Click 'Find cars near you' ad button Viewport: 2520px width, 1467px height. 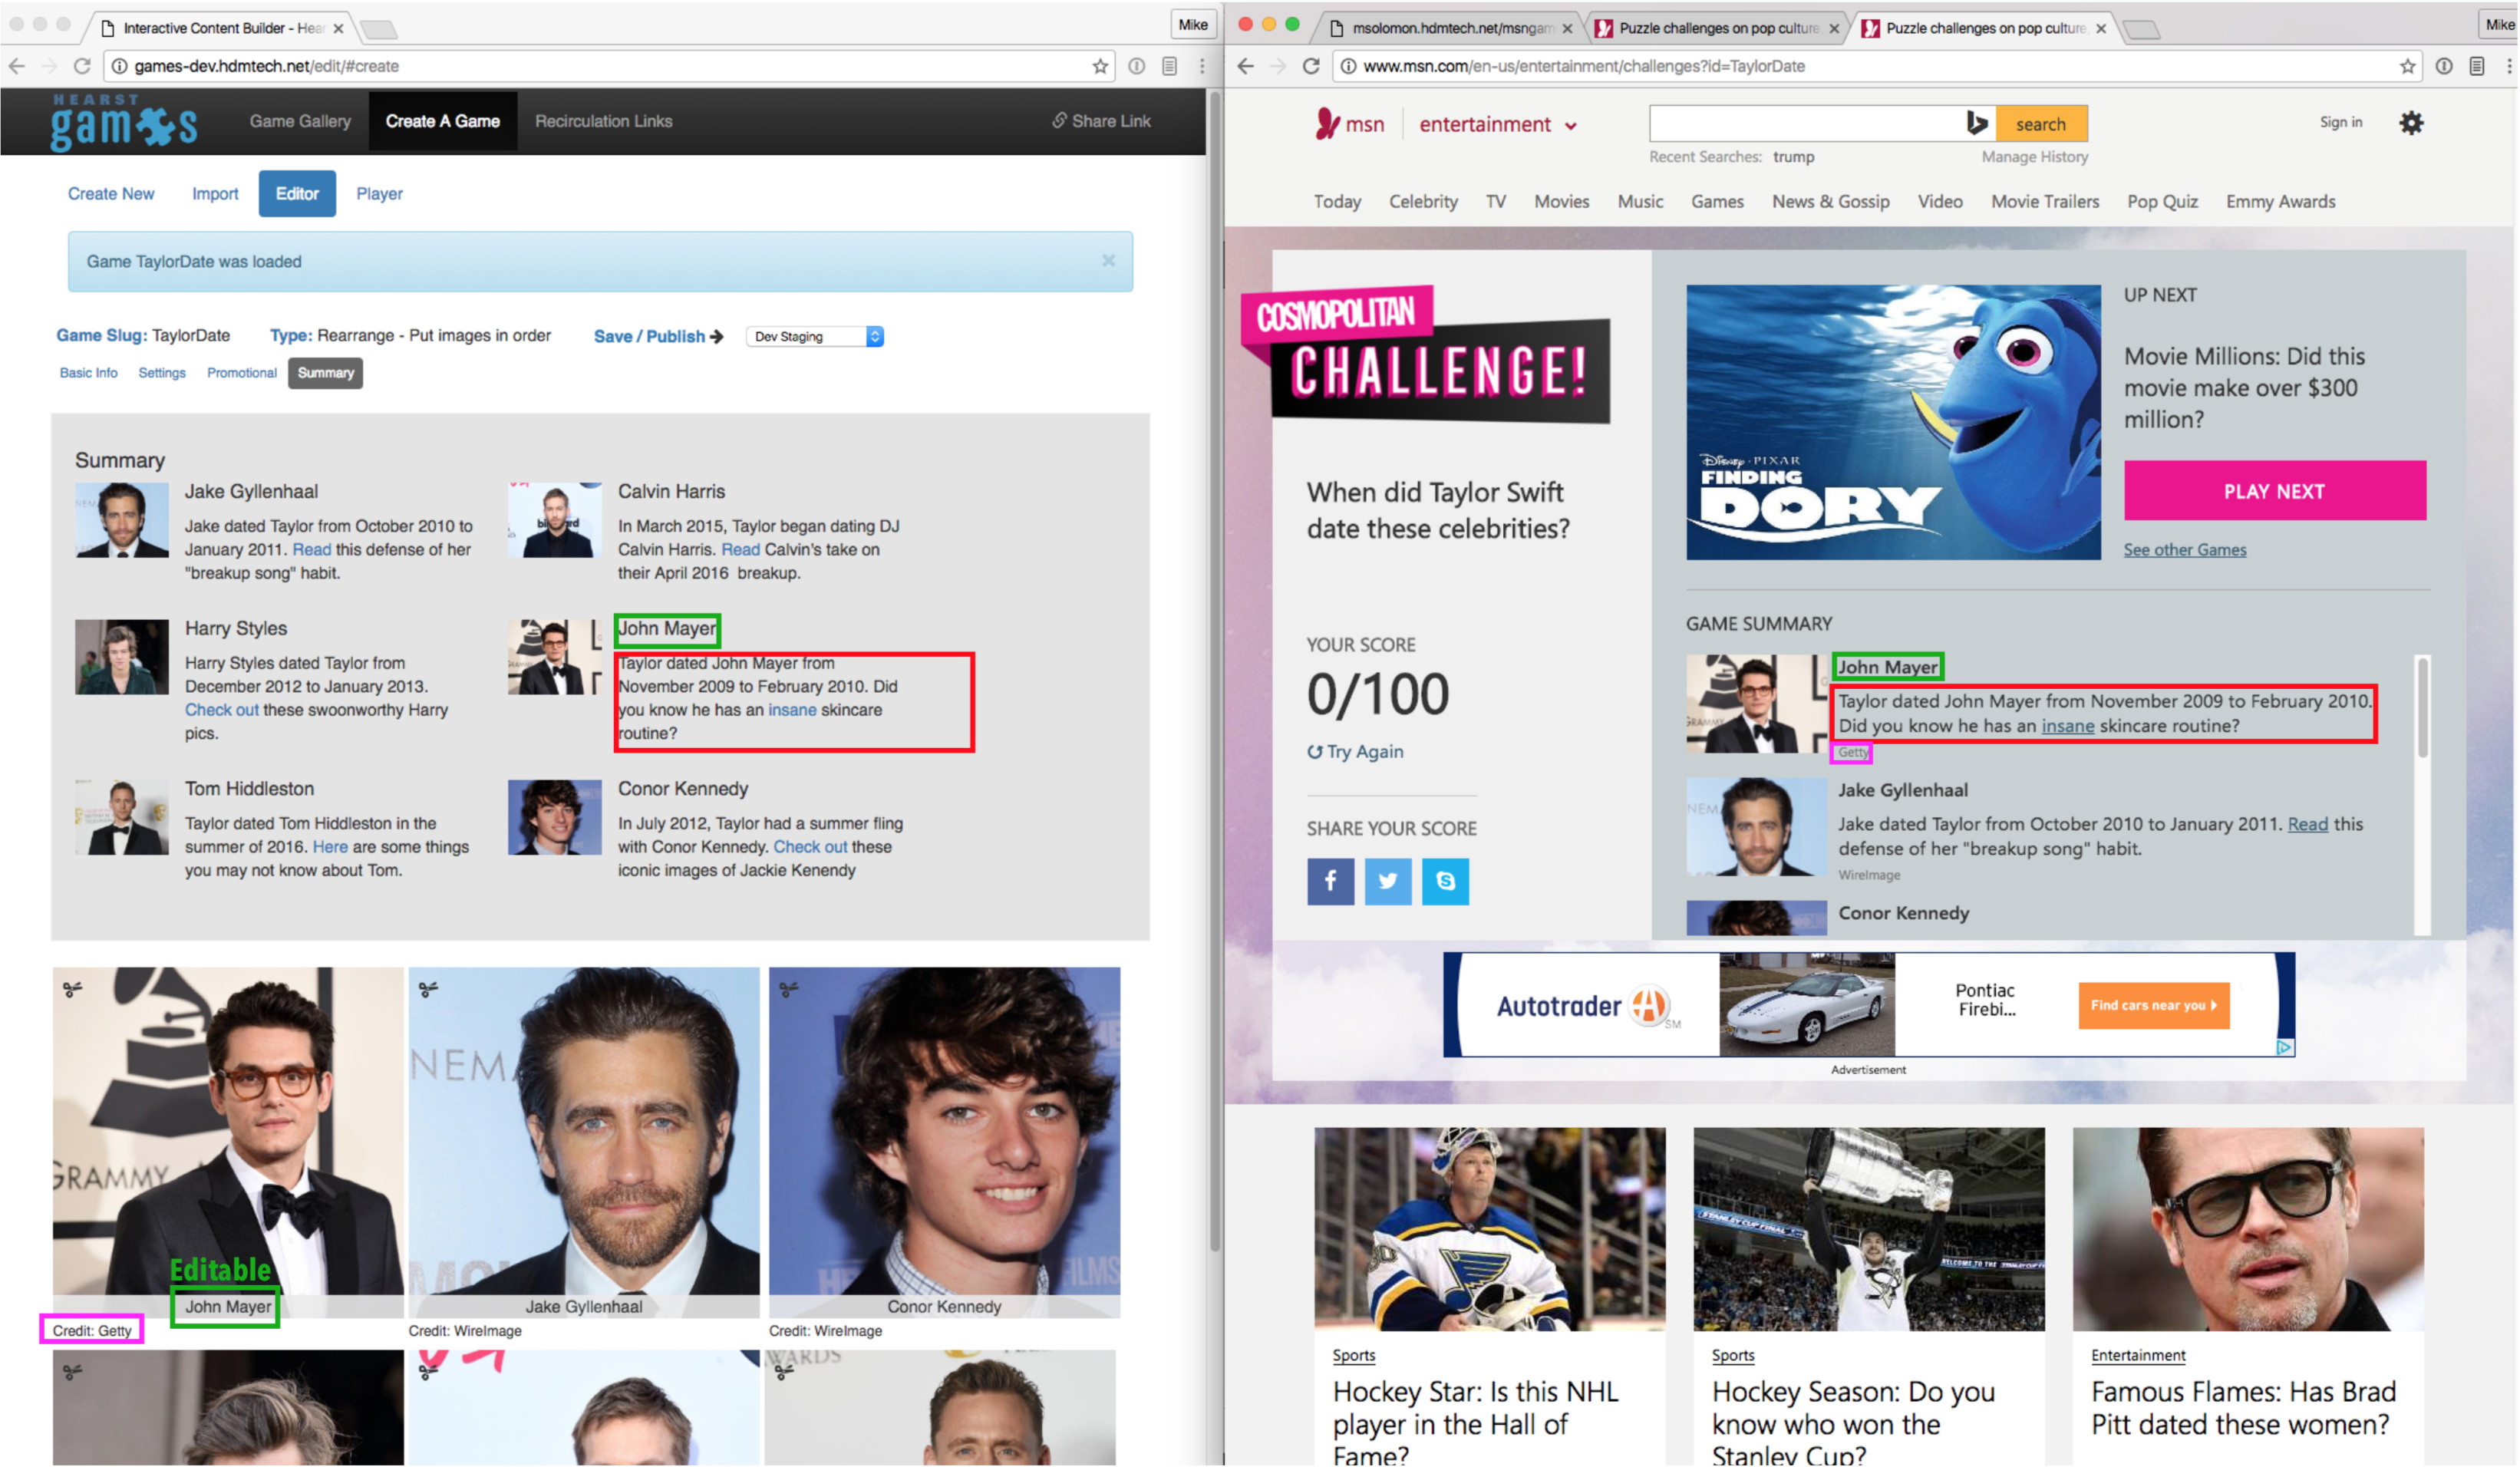pyautogui.click(x=2154, y=1006)
